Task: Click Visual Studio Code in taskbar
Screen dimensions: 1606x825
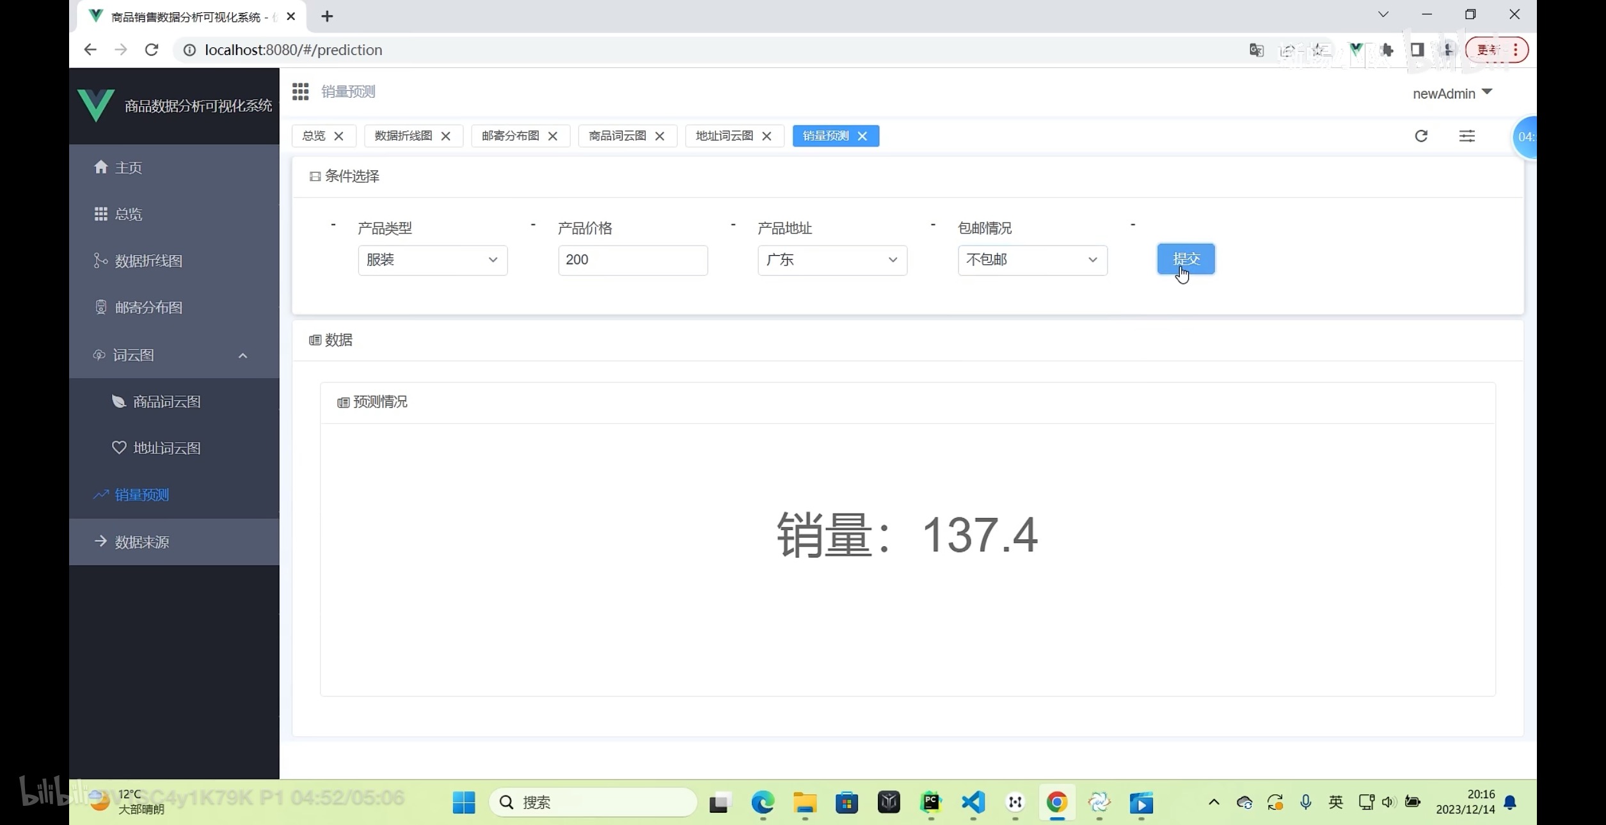Action: click(973, 802)
